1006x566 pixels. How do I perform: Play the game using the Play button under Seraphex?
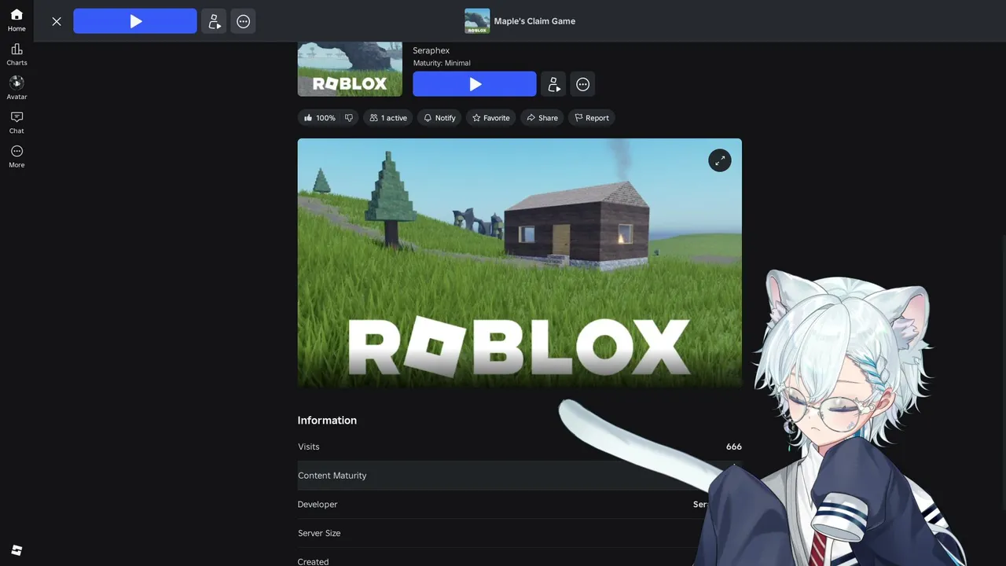(x=475, y=84)
